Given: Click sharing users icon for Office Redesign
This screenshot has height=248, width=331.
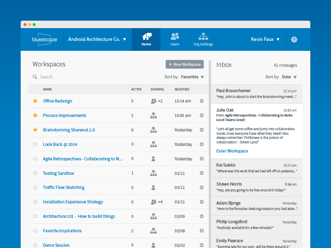Looking at the screenshot, I should click(154, 101).
